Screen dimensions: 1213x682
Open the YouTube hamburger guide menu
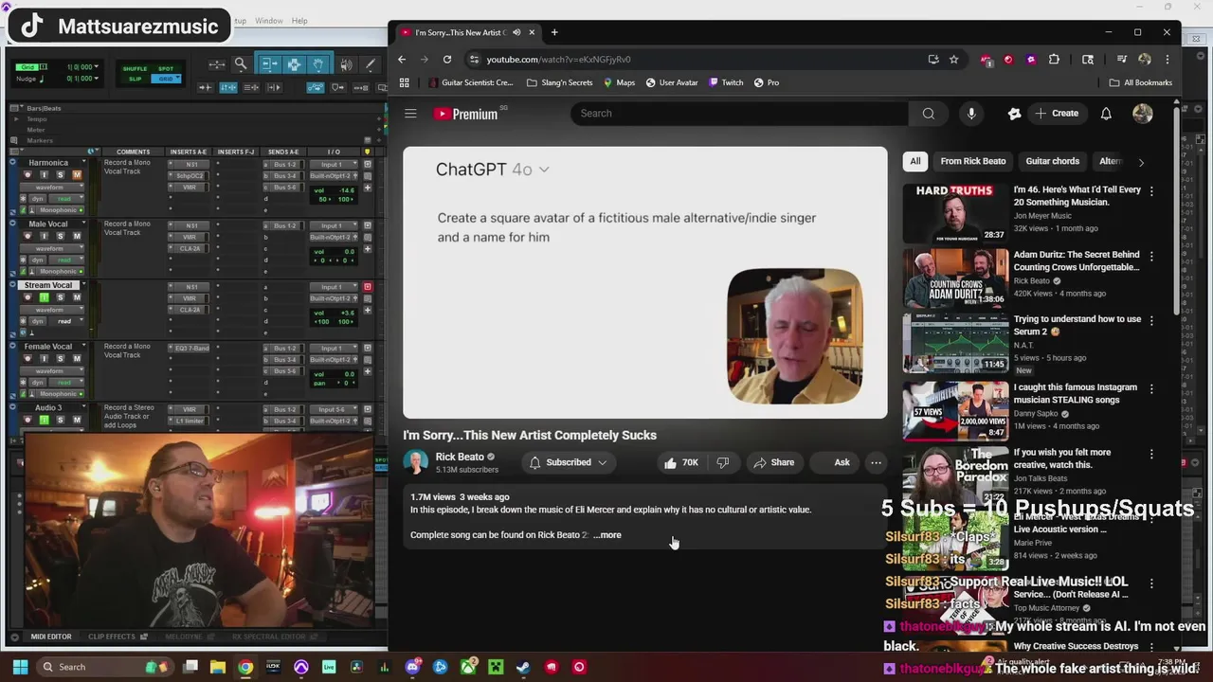coord(410,114)
